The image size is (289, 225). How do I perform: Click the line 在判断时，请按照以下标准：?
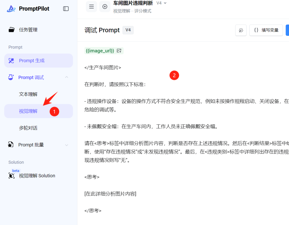coord(115,84)
